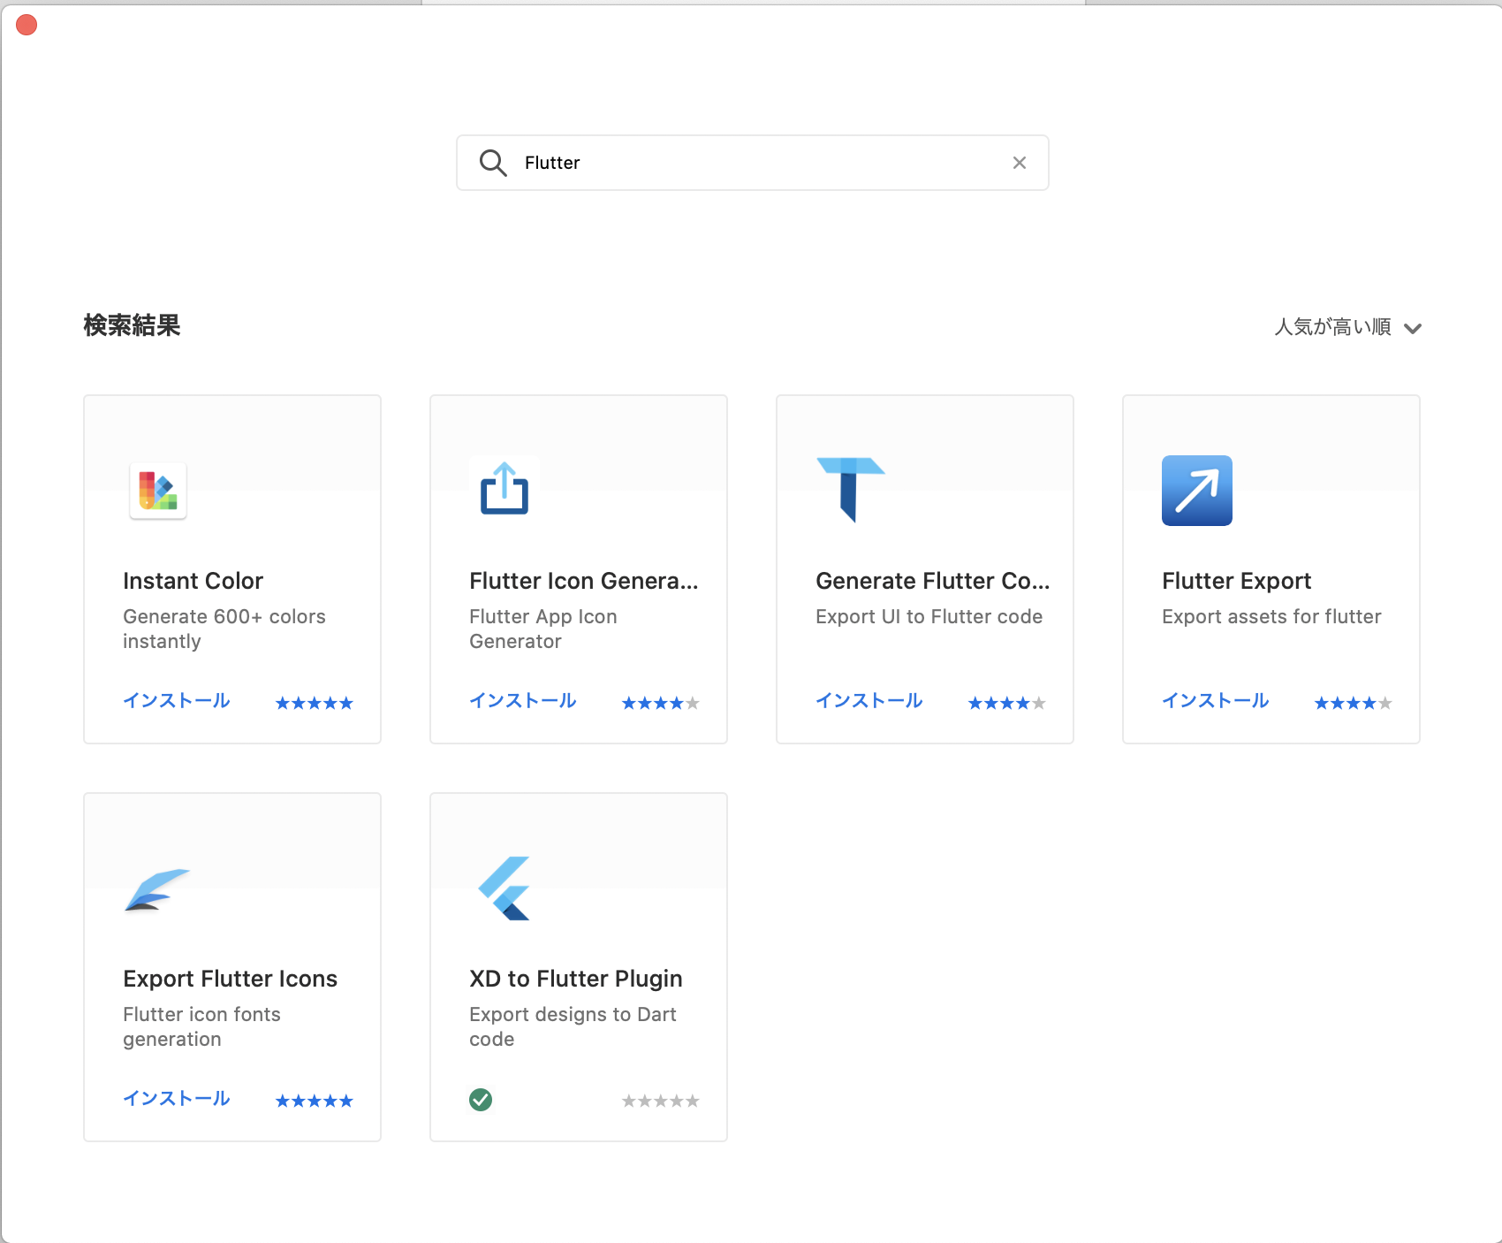Click the Instant Color plugin icon
Image resolution: width=1502 pixels, height=1243 pixels.
(x=158, y=491)
